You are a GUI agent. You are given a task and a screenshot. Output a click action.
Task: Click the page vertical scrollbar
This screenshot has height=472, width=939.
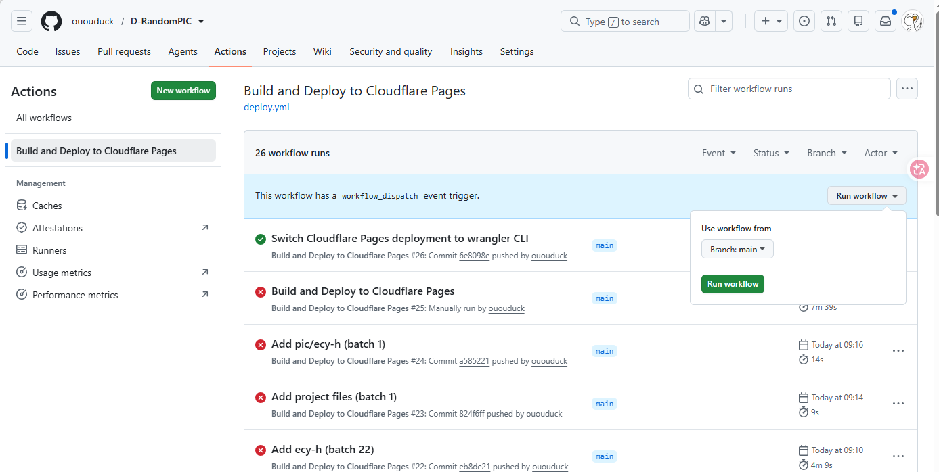[x=936, y=115]
